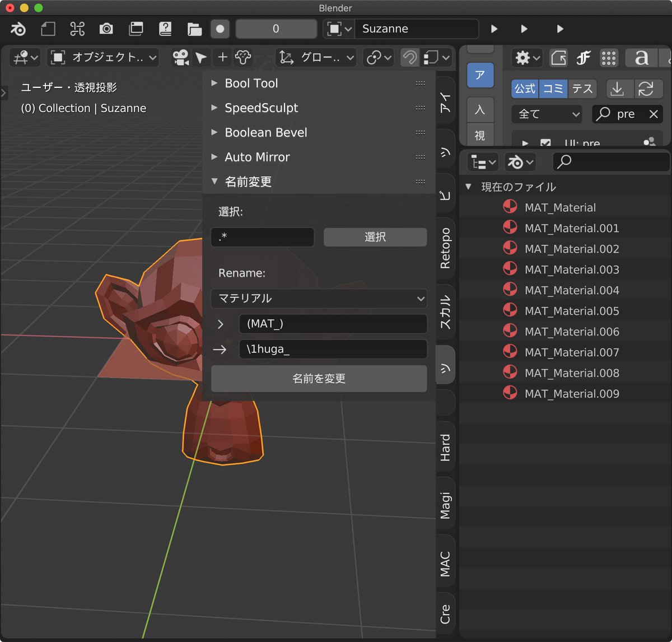Switch to the スカル sidebar tab
The width and height of the screenshot is (672, 642).
tap(445, 312)
